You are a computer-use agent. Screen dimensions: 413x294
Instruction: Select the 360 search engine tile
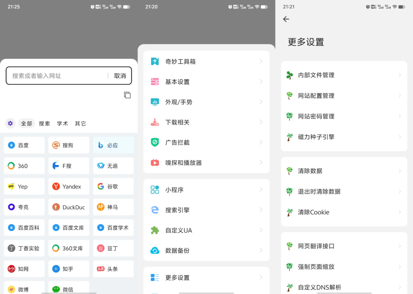tap(24, 166)
